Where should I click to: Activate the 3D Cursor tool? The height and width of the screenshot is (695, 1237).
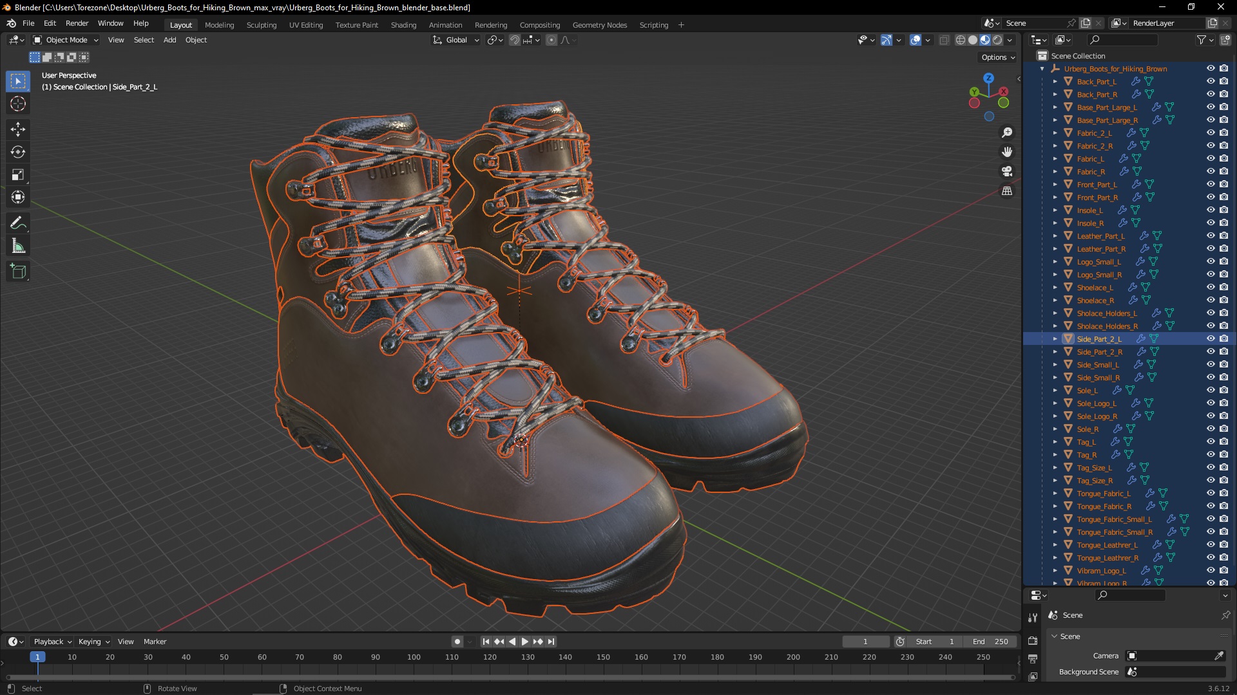tap(18, 104)
